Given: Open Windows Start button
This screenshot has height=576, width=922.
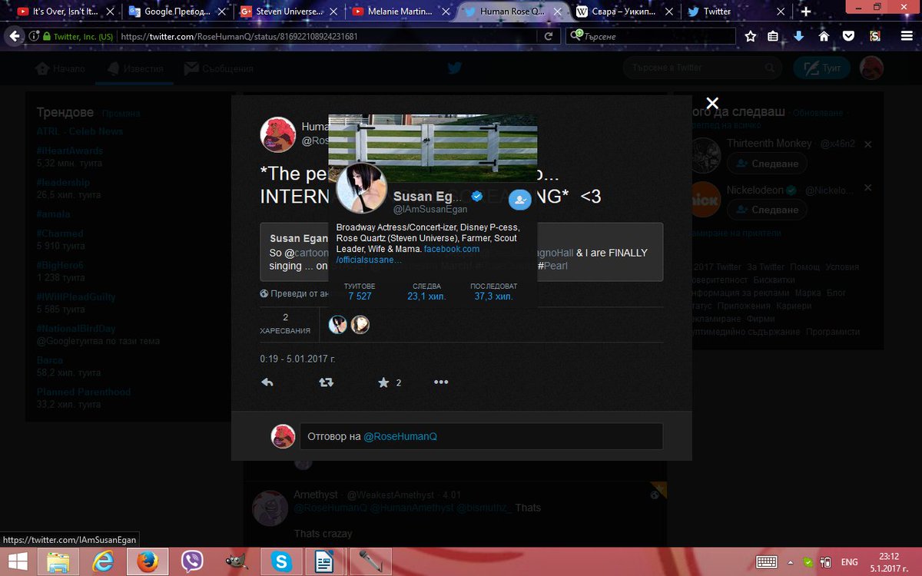Looking at the screenshot, I should [18, 561].
